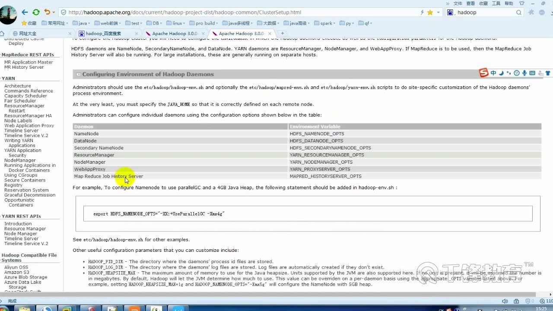
Task: Open the Web Application Proxy sidebar link
Action: (29, 126)
